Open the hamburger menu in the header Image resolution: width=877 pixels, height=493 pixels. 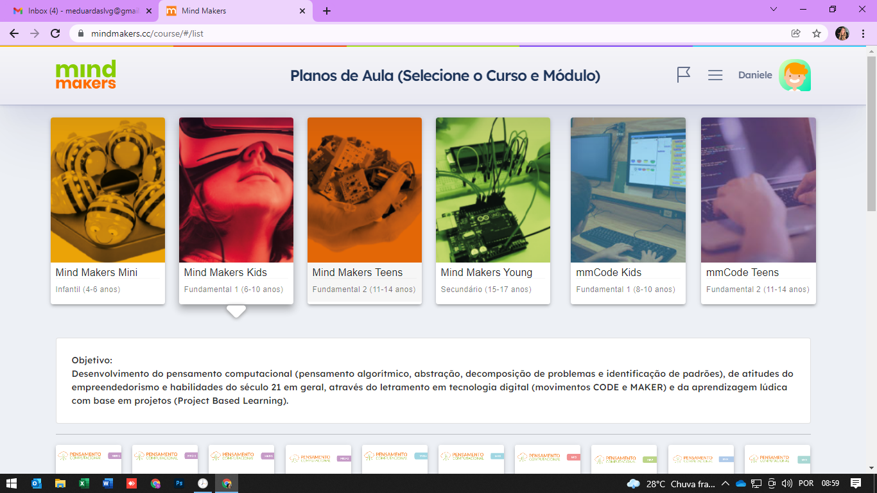(715, 75)
